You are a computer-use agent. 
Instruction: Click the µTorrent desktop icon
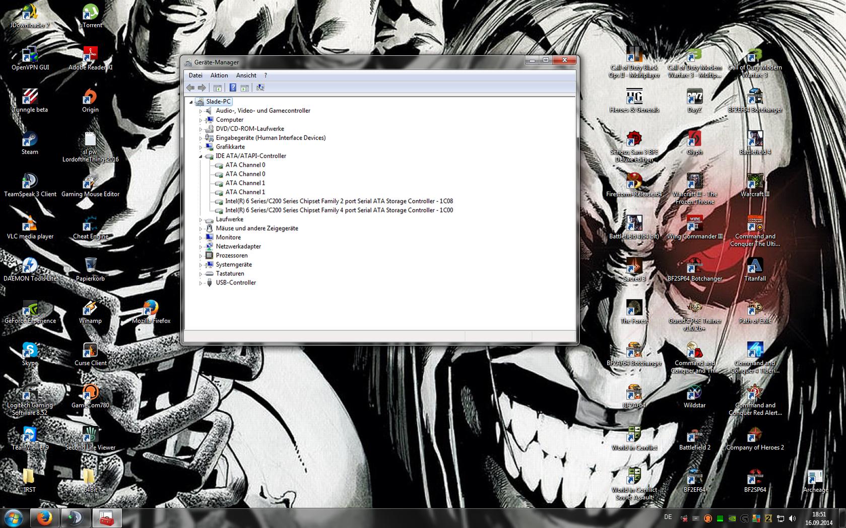click(90, 16)
